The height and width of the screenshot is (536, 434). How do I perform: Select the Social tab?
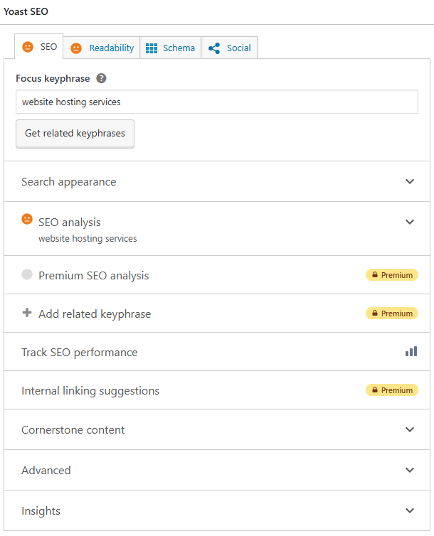[x=230, y=48]
